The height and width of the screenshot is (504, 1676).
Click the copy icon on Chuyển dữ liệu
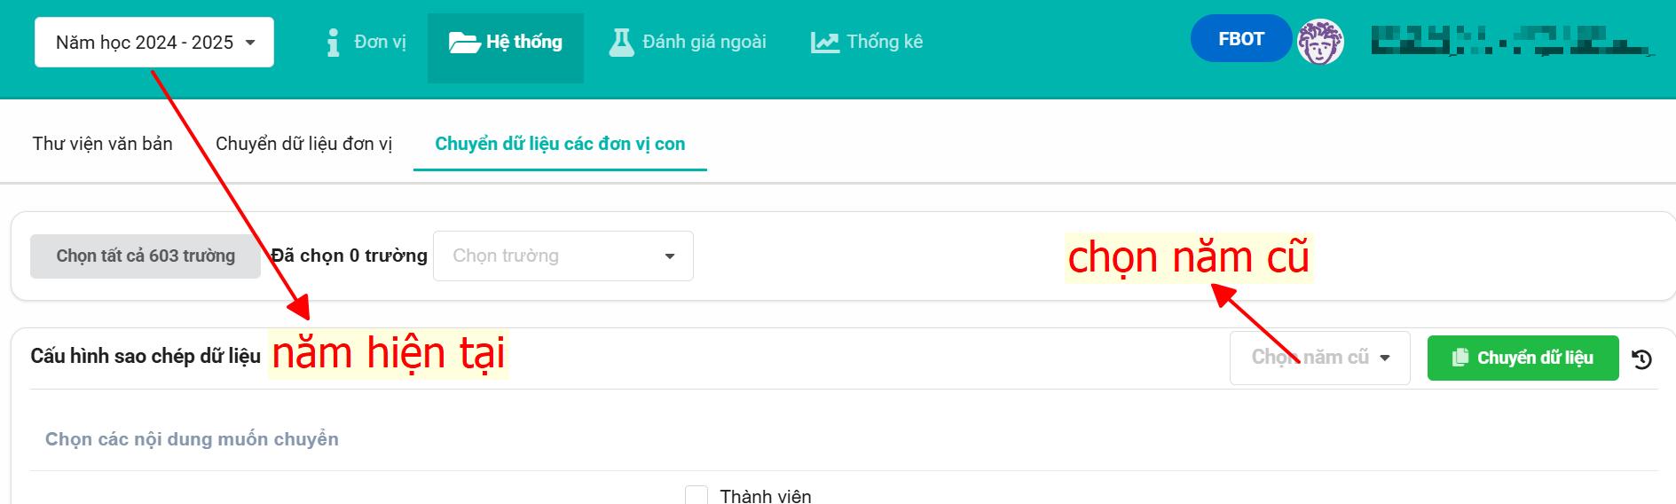(x=1460, y=358)
